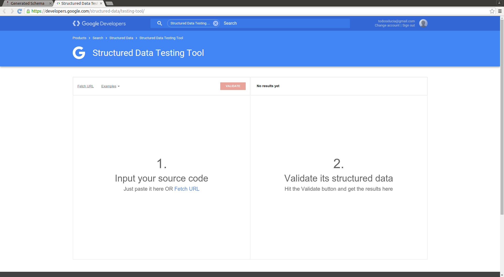Image resolution: width=504 pixels, height=277 pixels.
Task: Expand the Examples dropdown
Action: (110, 86)
